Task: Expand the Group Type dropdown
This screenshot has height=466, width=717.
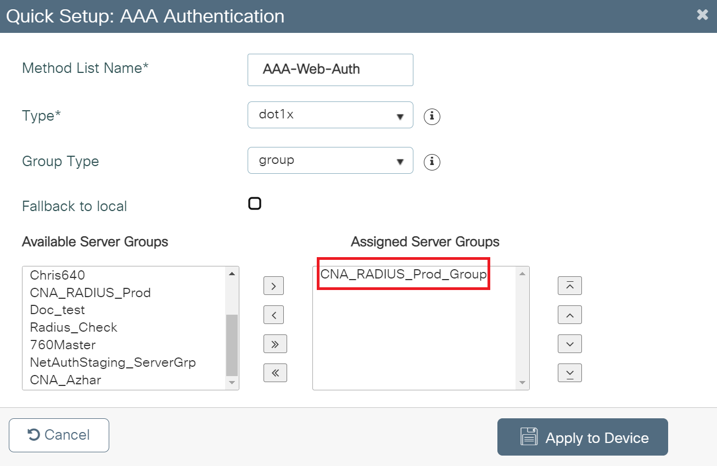Action: (x=330, y=161)
